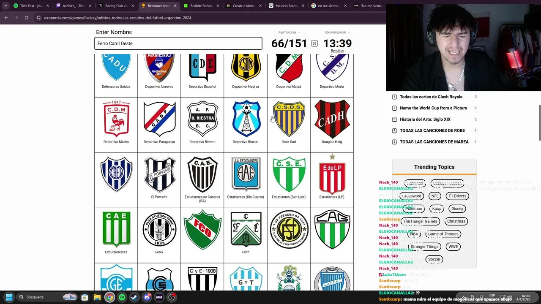Click the Estudiantes San Luis crest
This screenshot has height=304, width=541.
[x=289, y=174]
